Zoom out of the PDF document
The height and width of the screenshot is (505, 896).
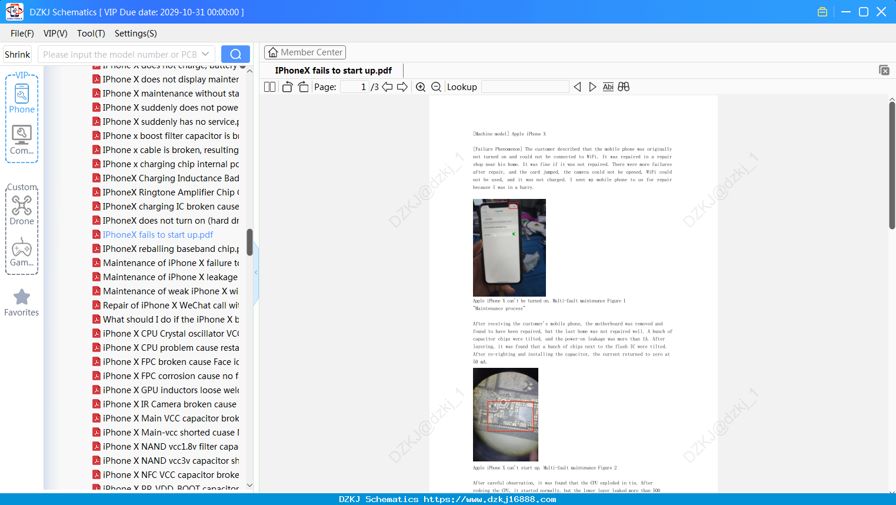436,87
